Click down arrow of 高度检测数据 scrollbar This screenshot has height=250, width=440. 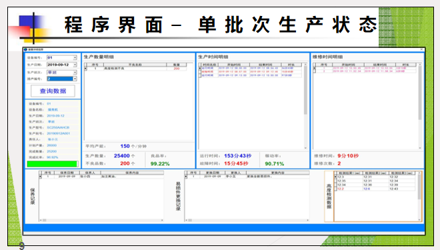tap(420, 220)
